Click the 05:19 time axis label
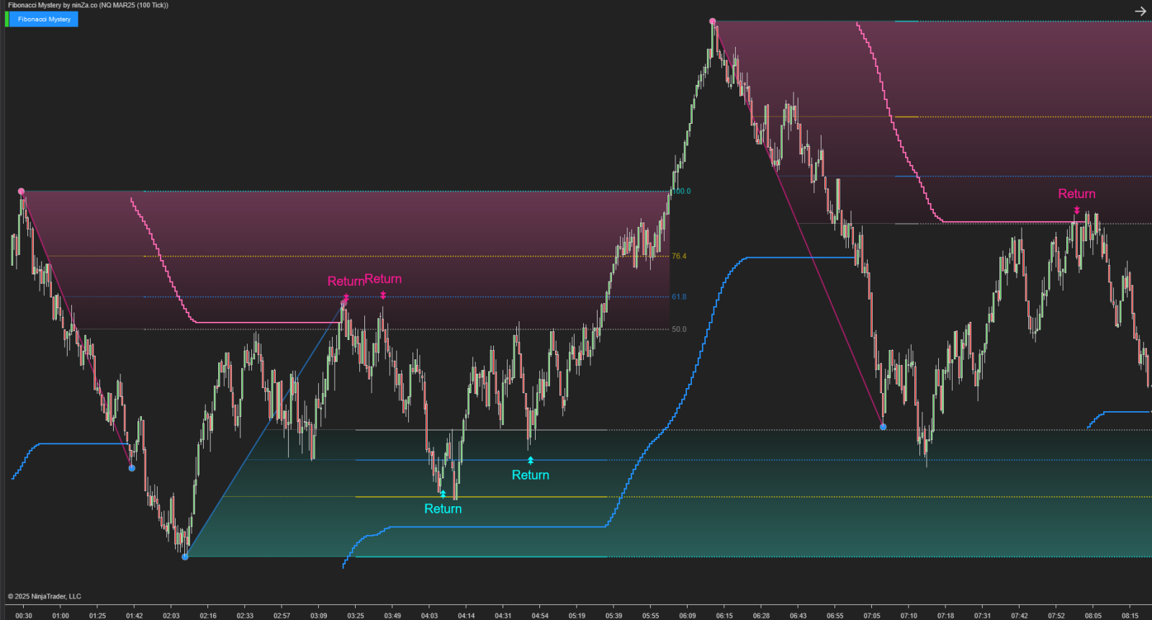The height and width of the screenshot is (620, 1152). coord(577,616)
